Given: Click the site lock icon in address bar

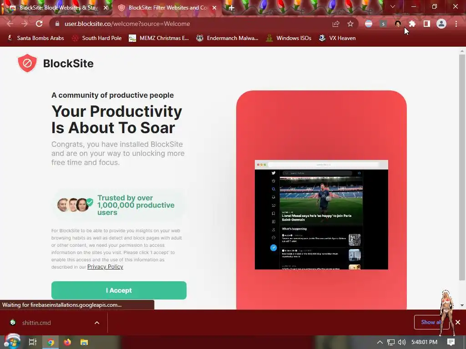Looking at the screenshot, I should coord(57,24).
